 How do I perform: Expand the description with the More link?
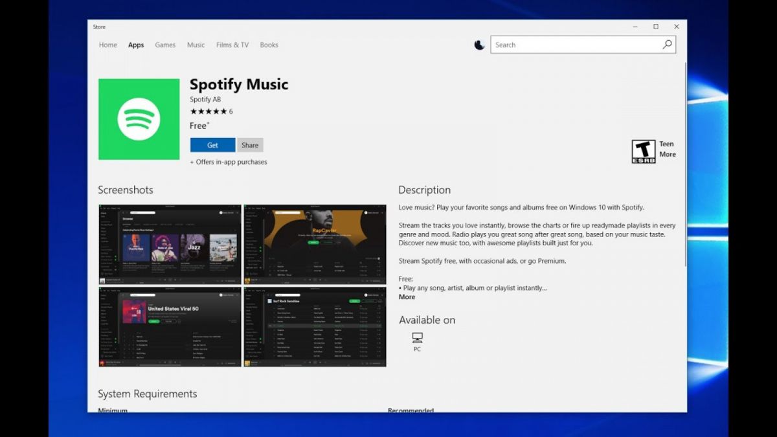pyautogui.click(x=407, y=297)
